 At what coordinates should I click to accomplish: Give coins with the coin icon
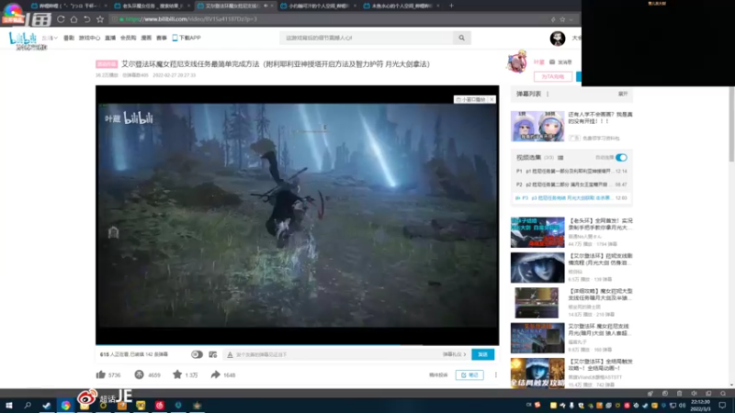tap(139, 374)
